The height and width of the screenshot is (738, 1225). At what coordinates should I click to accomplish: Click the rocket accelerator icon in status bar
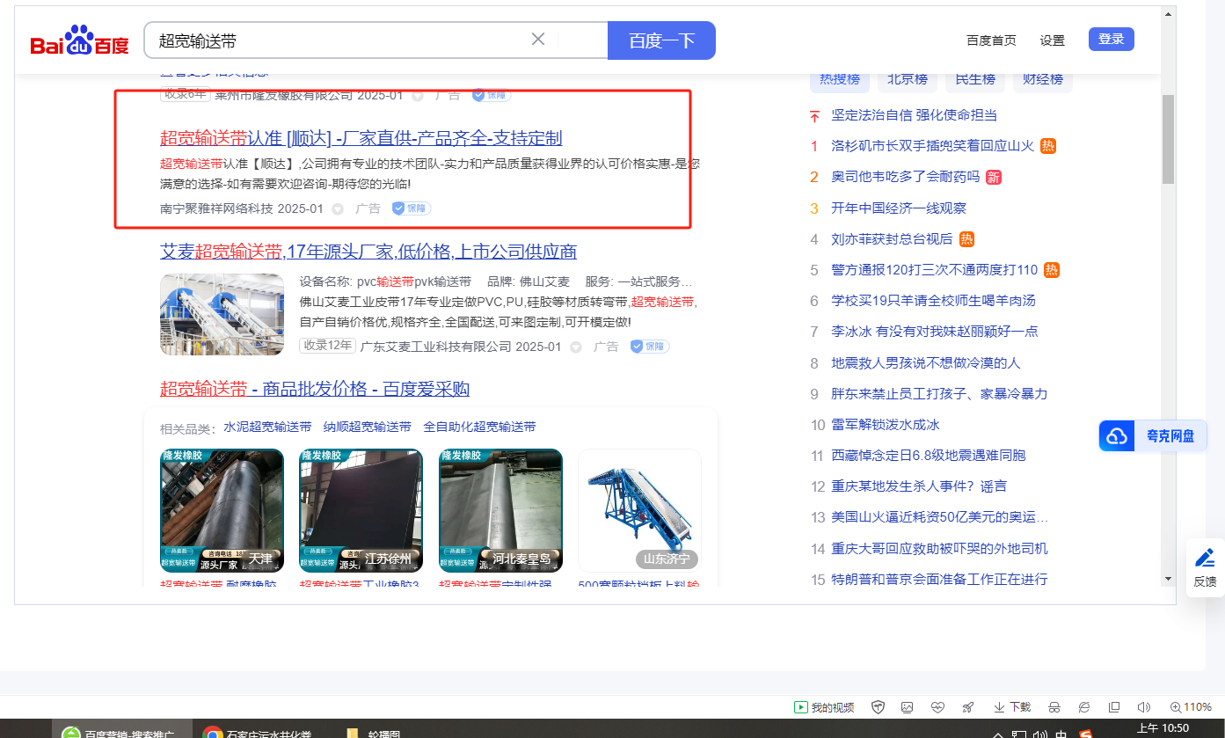[x=967, y=707]
